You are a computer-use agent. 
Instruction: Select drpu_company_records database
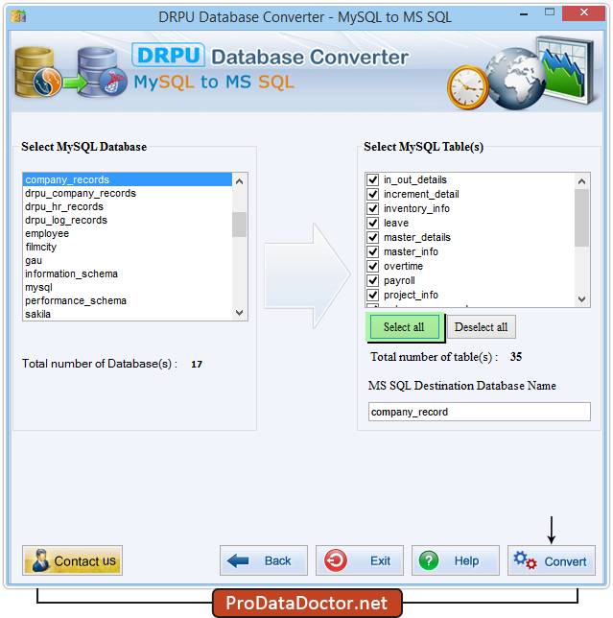[x=128, y=193]
